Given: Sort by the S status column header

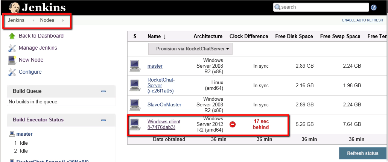Looking at the screenshot, I should coord(135,36).
